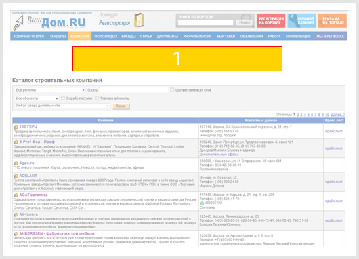Open прайс-лист for AGAT ceramica
Image resolution: width=359 pixels, height=259 pixels.
333,201
